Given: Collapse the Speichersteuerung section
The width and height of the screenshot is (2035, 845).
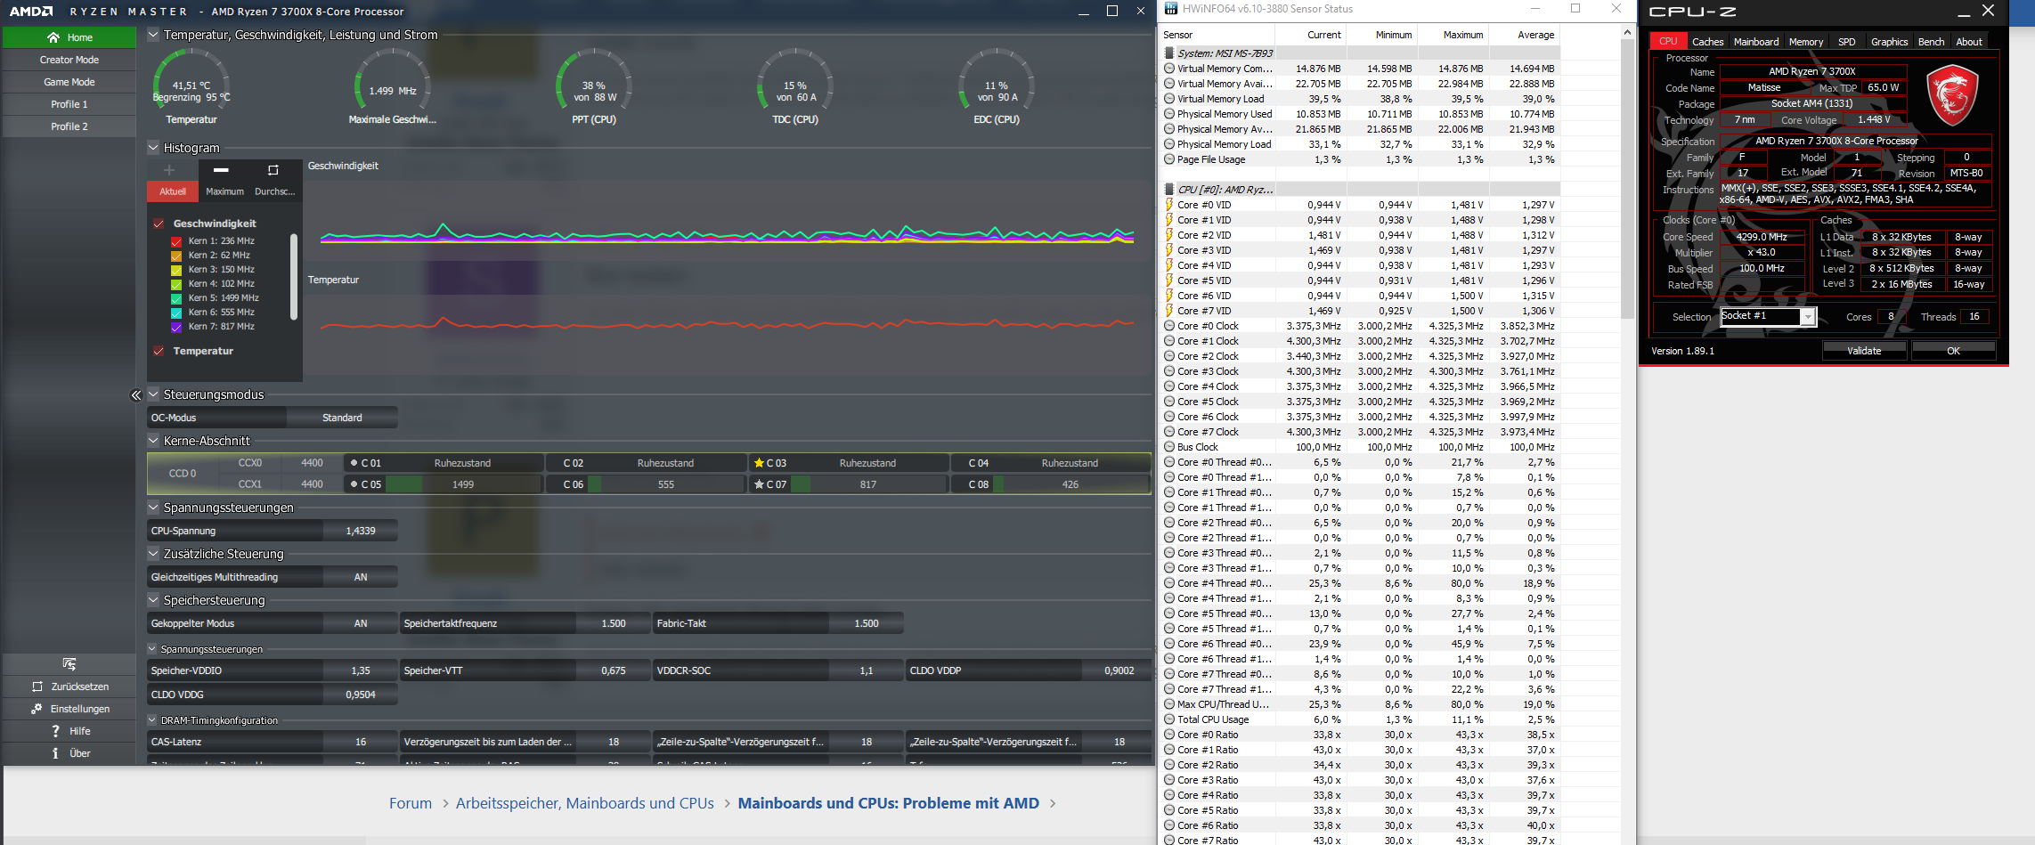Looking at the screenshot, I should tap(153, 600).
